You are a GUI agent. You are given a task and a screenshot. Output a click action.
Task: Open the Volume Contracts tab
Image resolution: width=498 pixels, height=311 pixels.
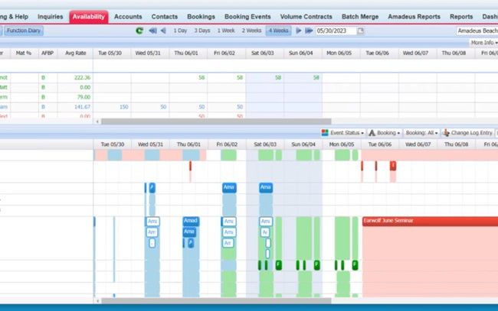[306, 17]
